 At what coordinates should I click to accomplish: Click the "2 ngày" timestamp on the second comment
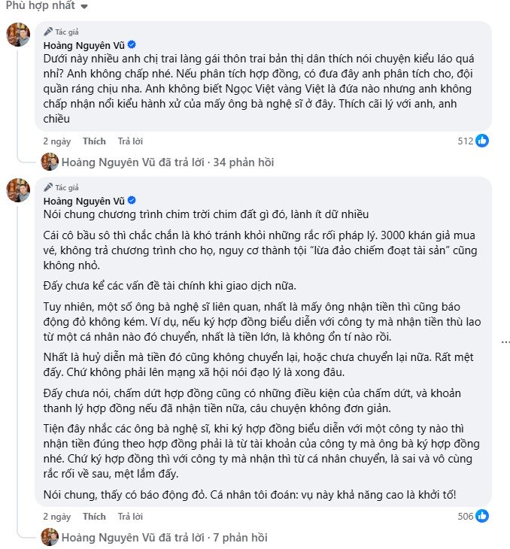pyautogui.click(x=56, y=517)
